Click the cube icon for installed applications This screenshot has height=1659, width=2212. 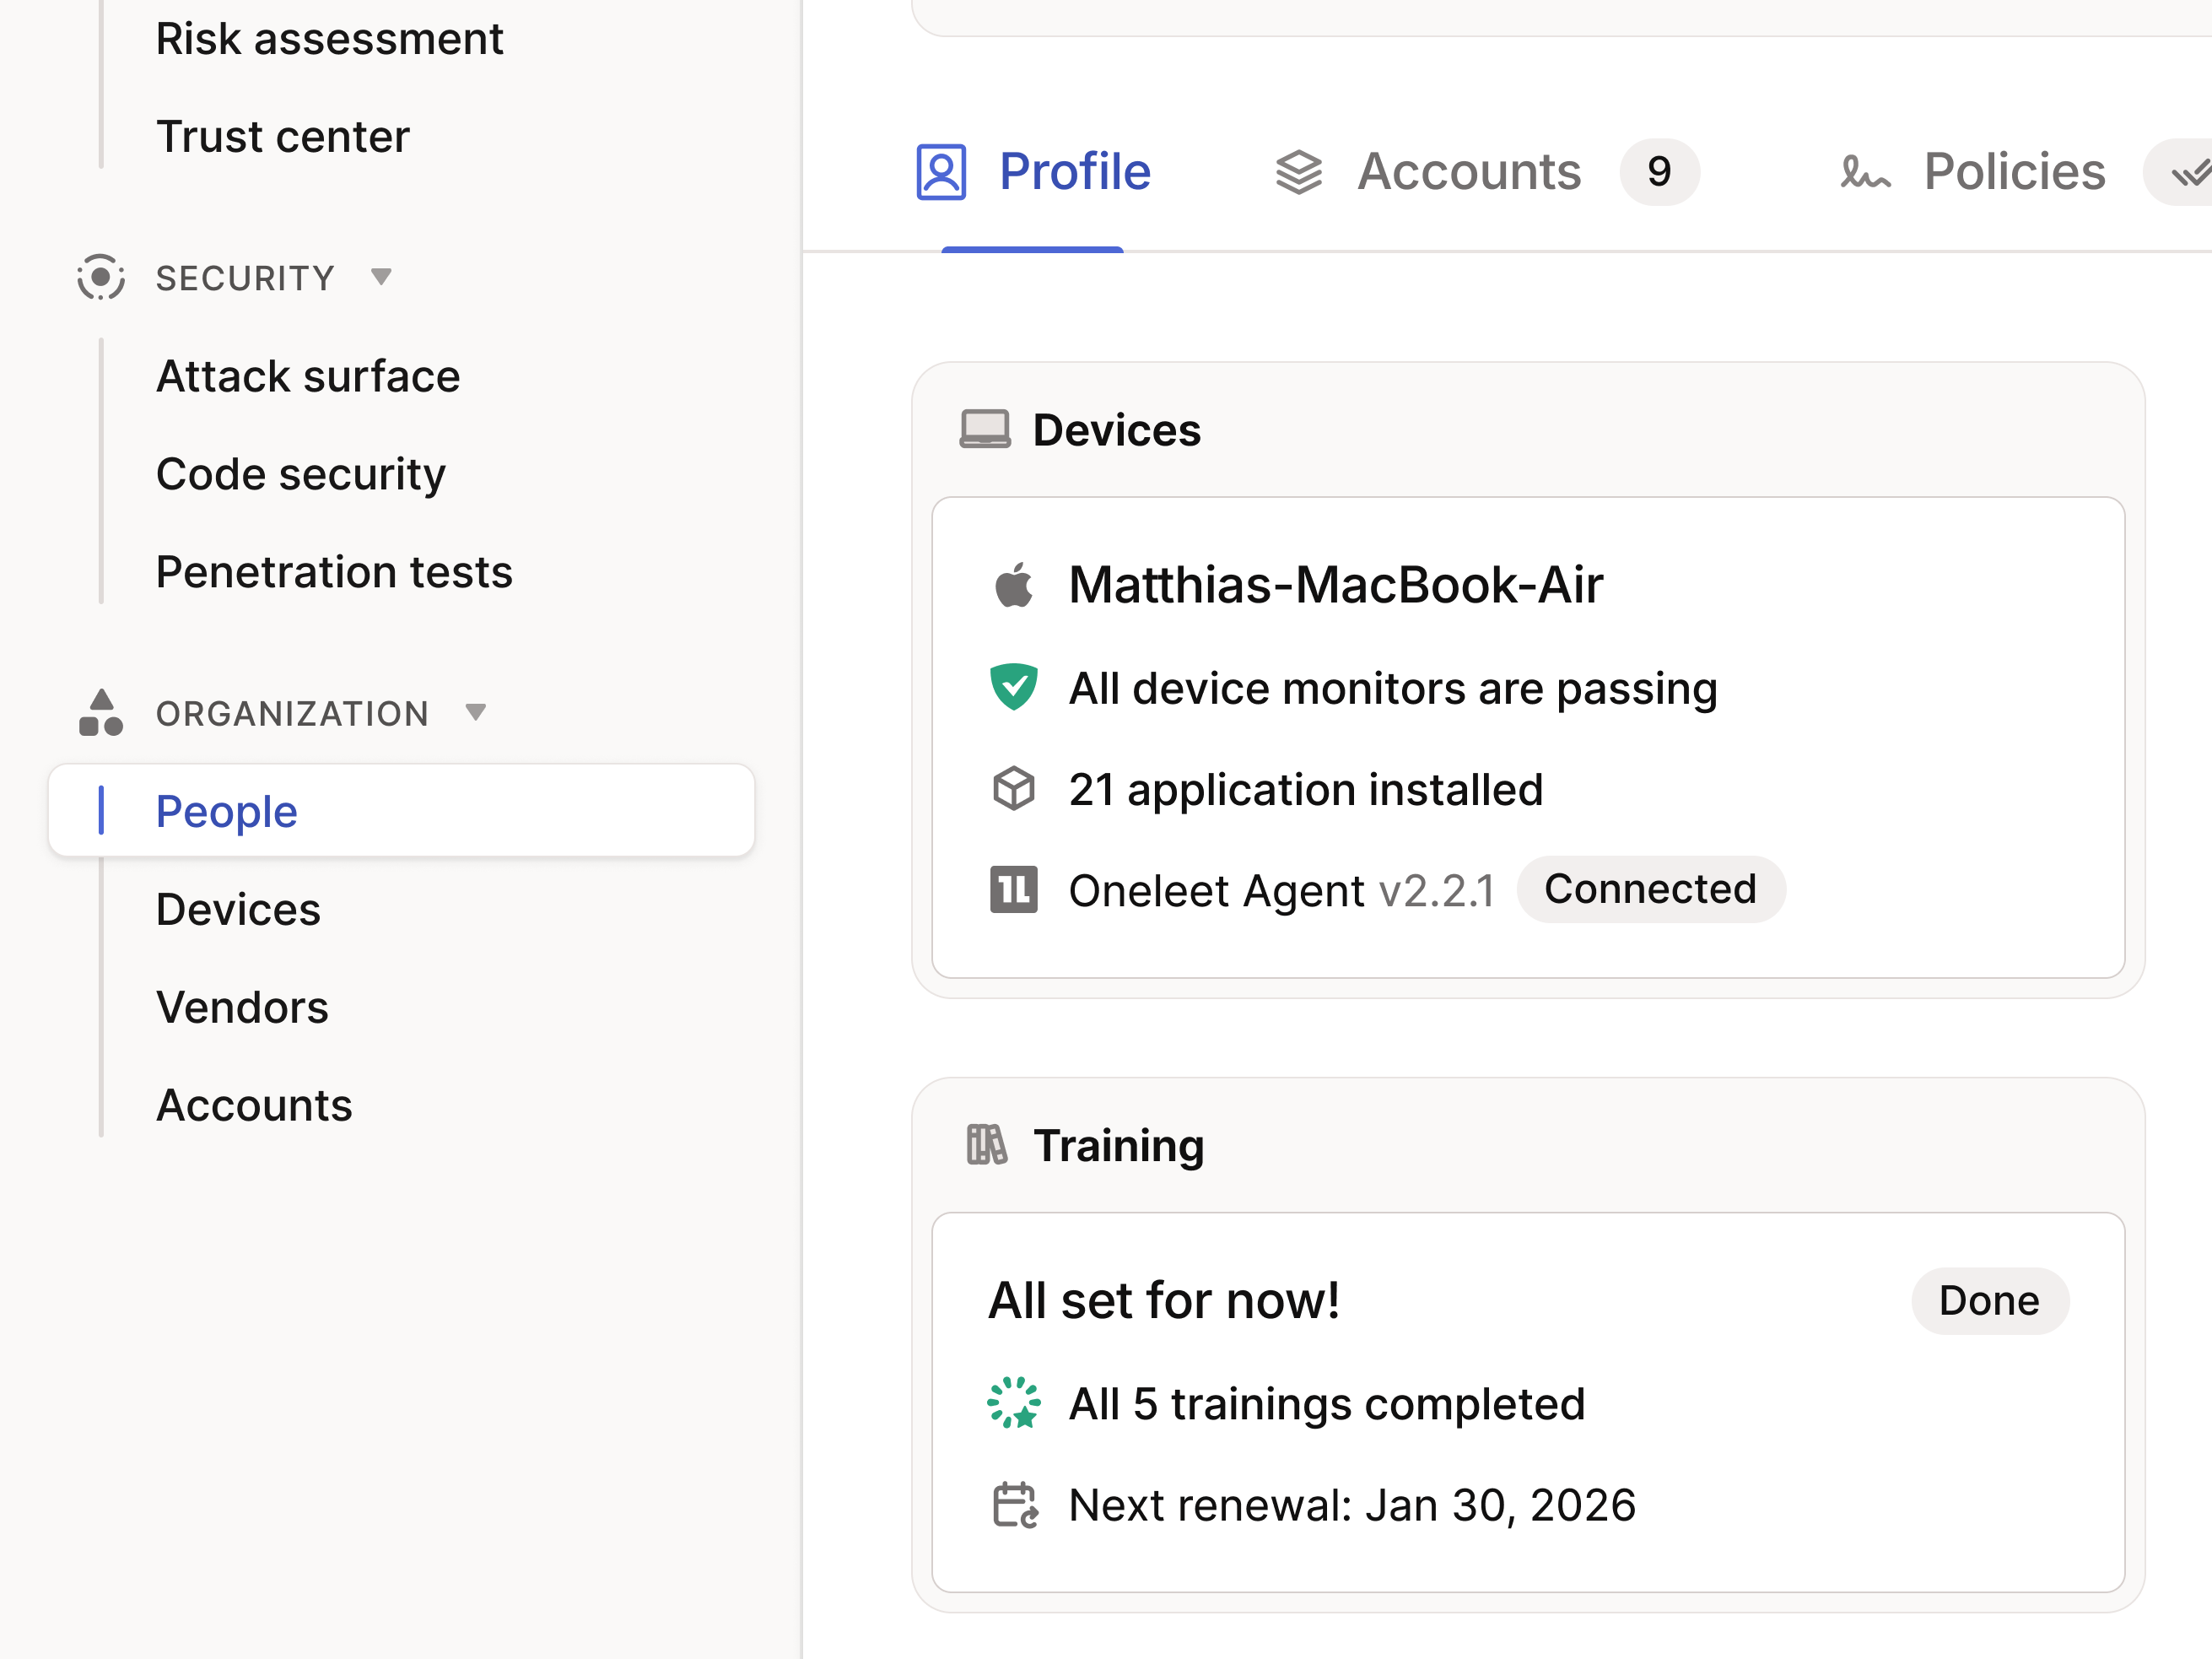point(1014,789)
